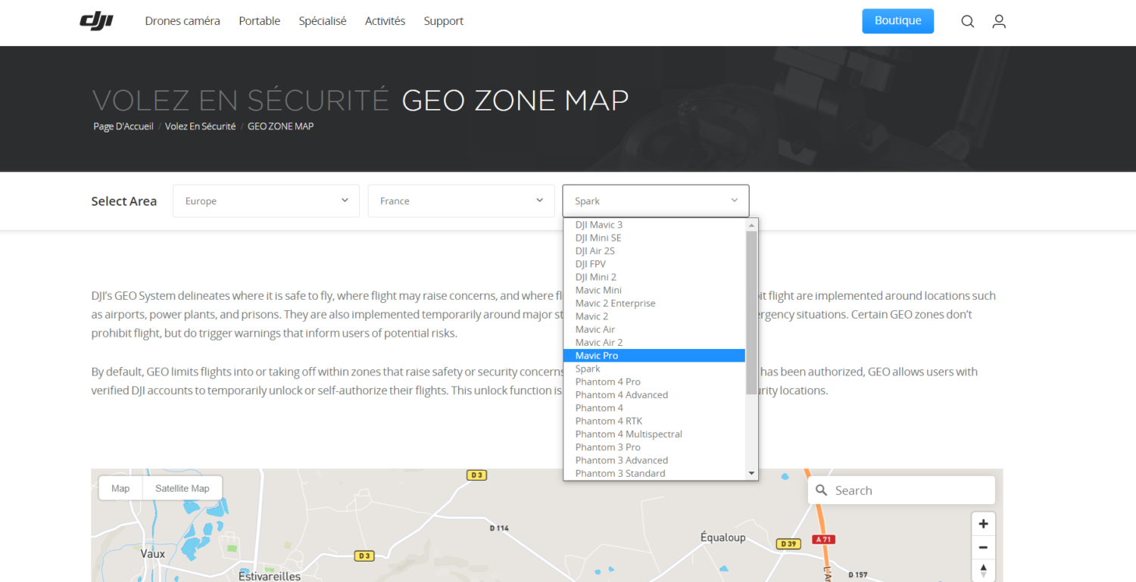Screen dimensions: 1136x582
Task: Expand the Europe region dropdown
Action: 266,201
